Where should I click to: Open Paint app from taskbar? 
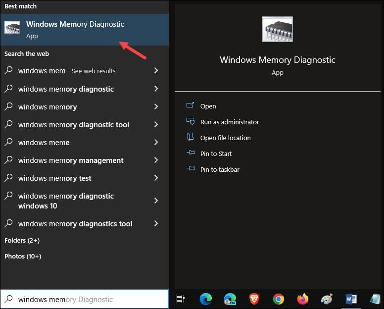tap(327, 299)
